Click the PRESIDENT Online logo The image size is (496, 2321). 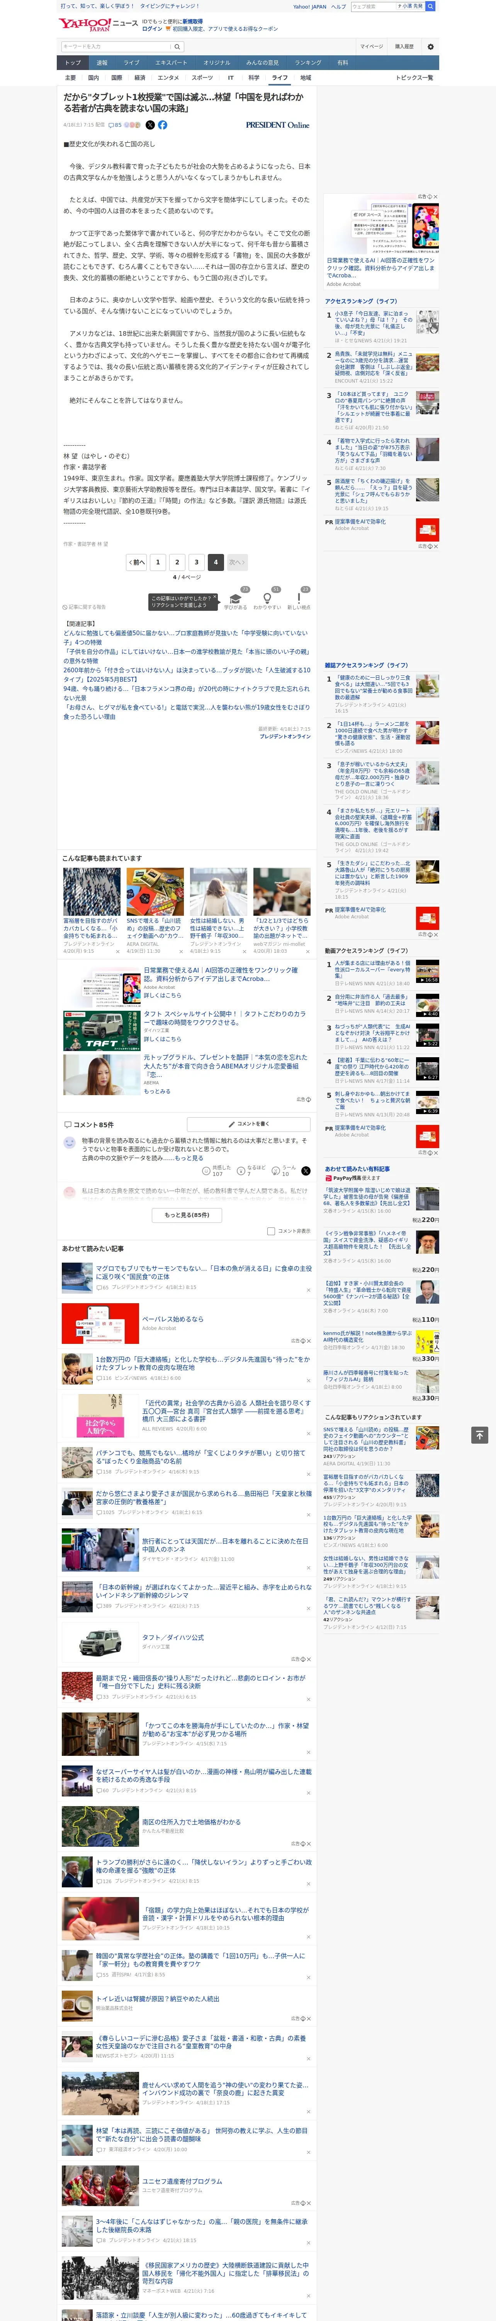(x=278, y=125)
